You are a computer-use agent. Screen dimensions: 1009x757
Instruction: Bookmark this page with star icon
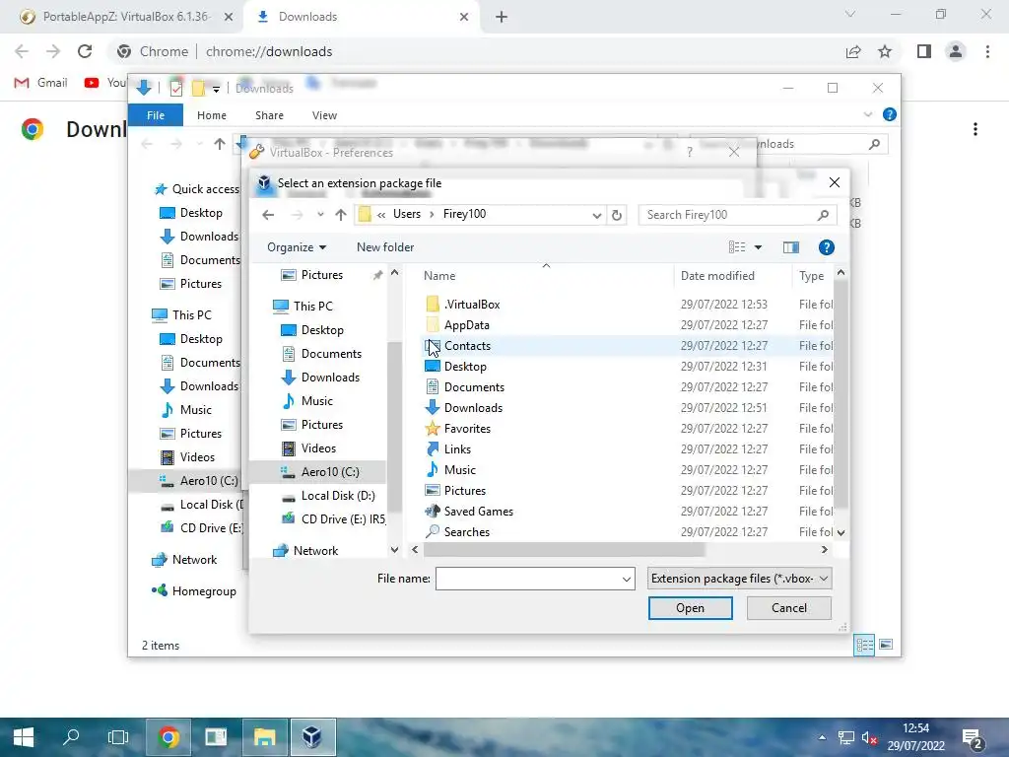[885, 51]
